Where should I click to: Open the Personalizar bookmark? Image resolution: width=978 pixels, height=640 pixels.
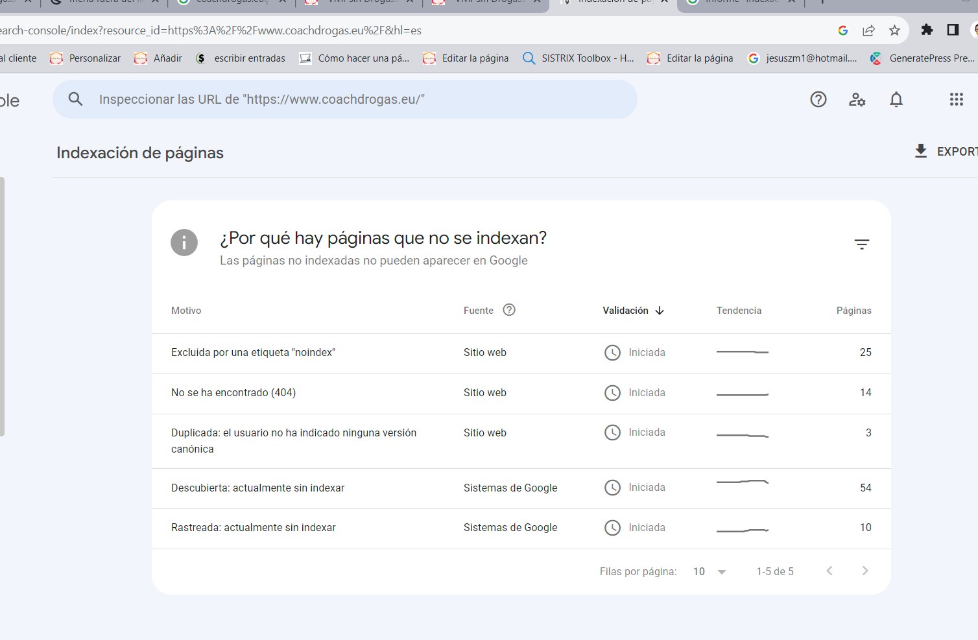(x=85, y=58)
